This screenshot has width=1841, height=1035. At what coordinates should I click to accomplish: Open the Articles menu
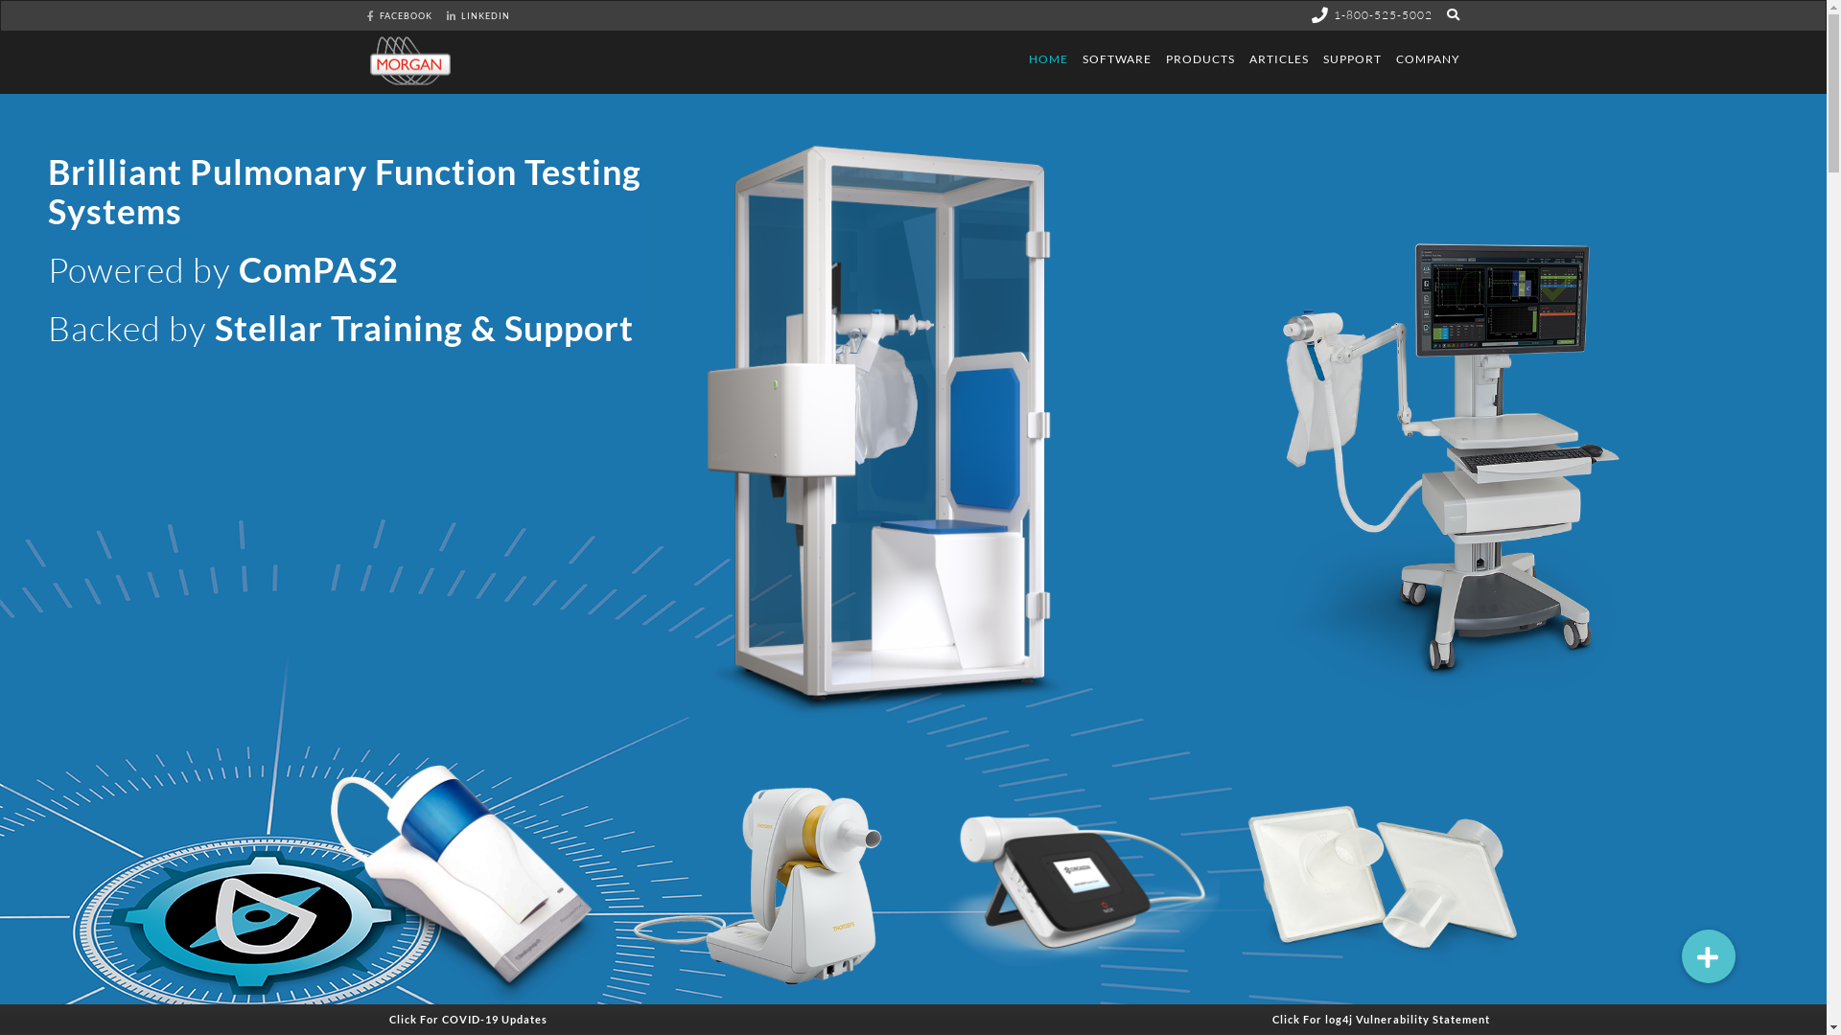click(x=1278, y=59)
